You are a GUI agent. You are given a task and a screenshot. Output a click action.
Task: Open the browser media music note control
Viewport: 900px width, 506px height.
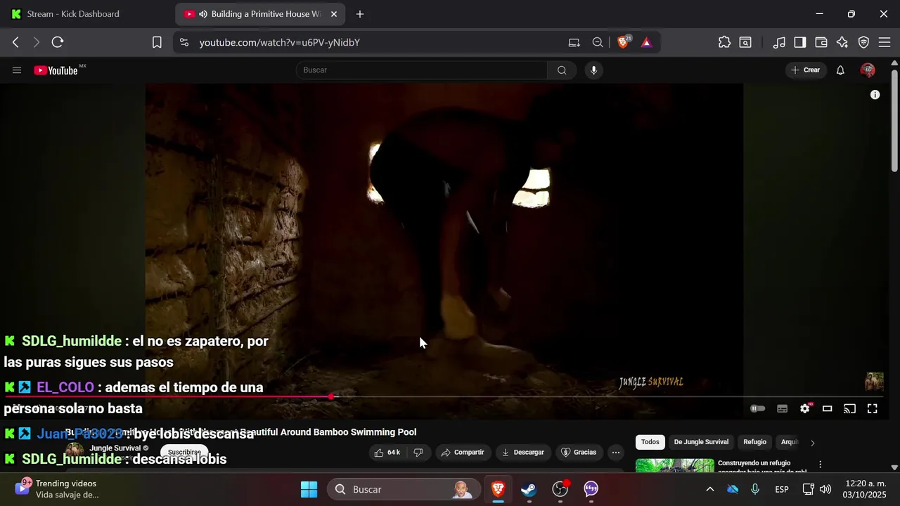[779, 42]
